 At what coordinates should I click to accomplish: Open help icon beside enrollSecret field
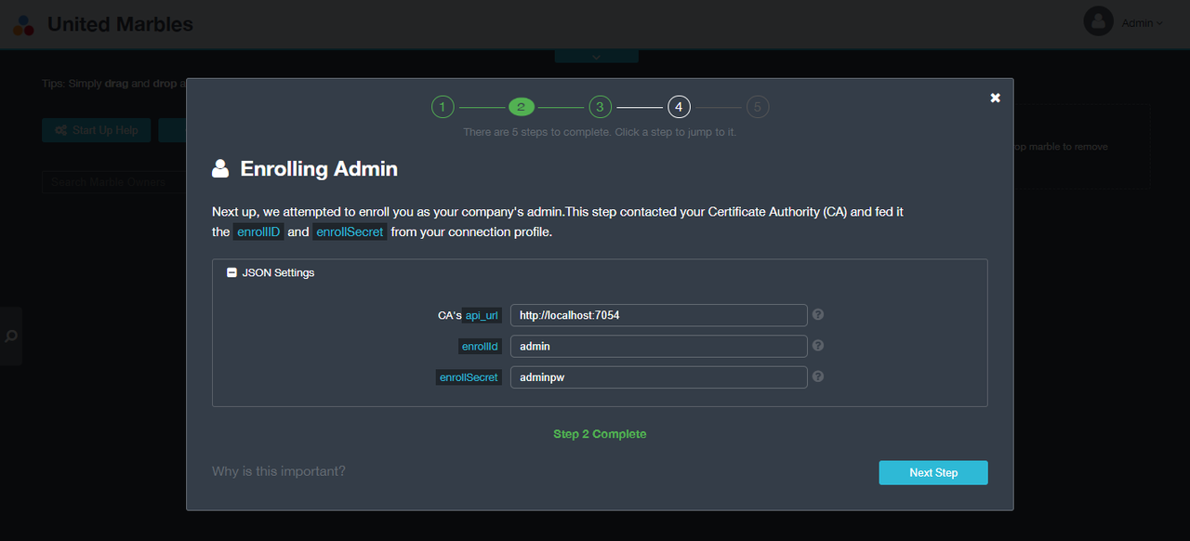[818, 376]
